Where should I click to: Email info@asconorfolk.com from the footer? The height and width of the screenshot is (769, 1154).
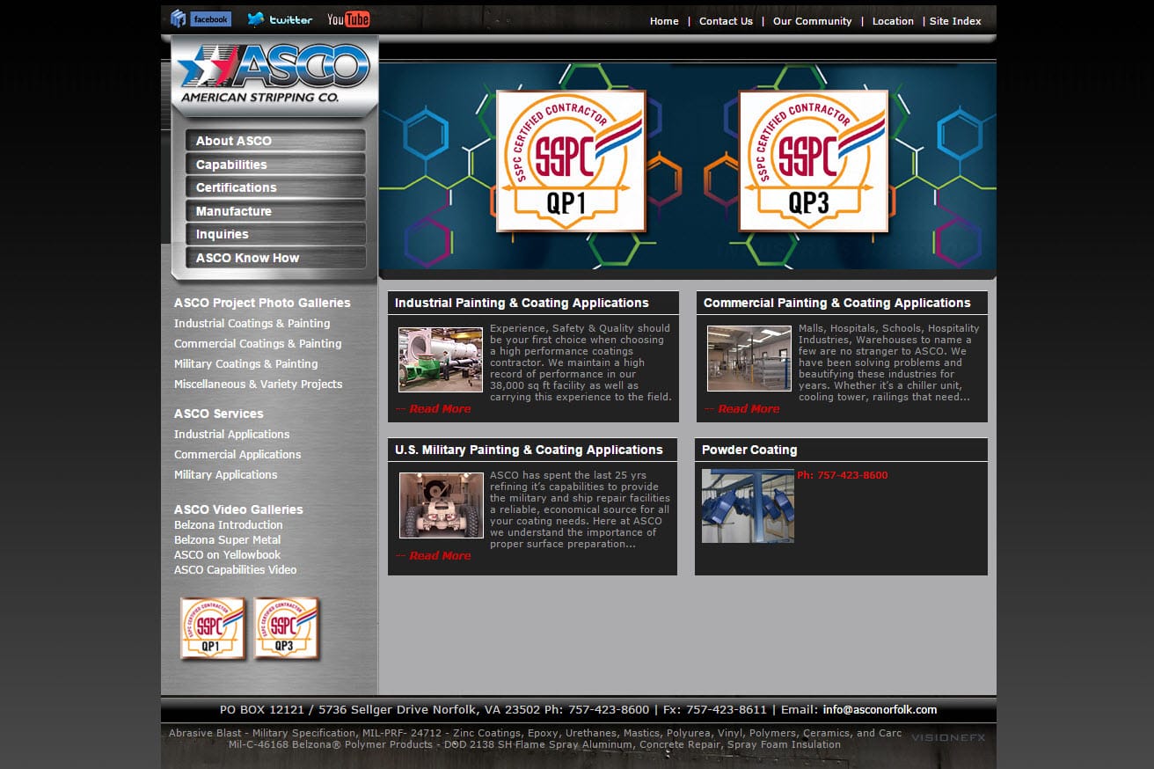tap(880, 709)
